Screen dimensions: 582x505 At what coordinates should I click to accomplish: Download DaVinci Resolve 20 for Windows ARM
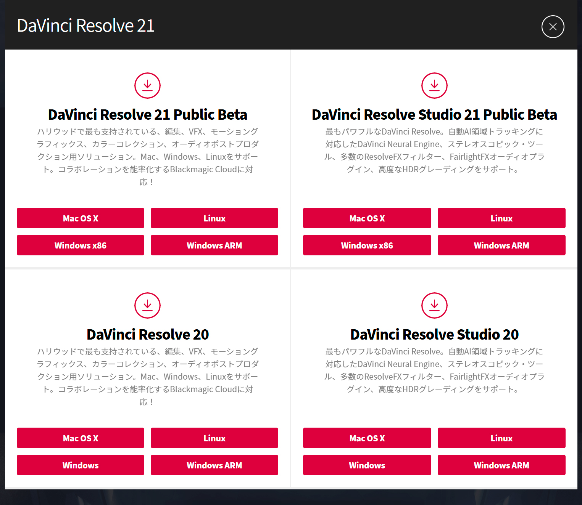pyautogui.click(x=214, y=465)
